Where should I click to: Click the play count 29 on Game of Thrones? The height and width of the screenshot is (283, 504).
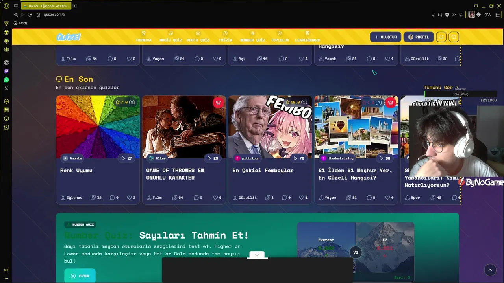click(213, 158)
